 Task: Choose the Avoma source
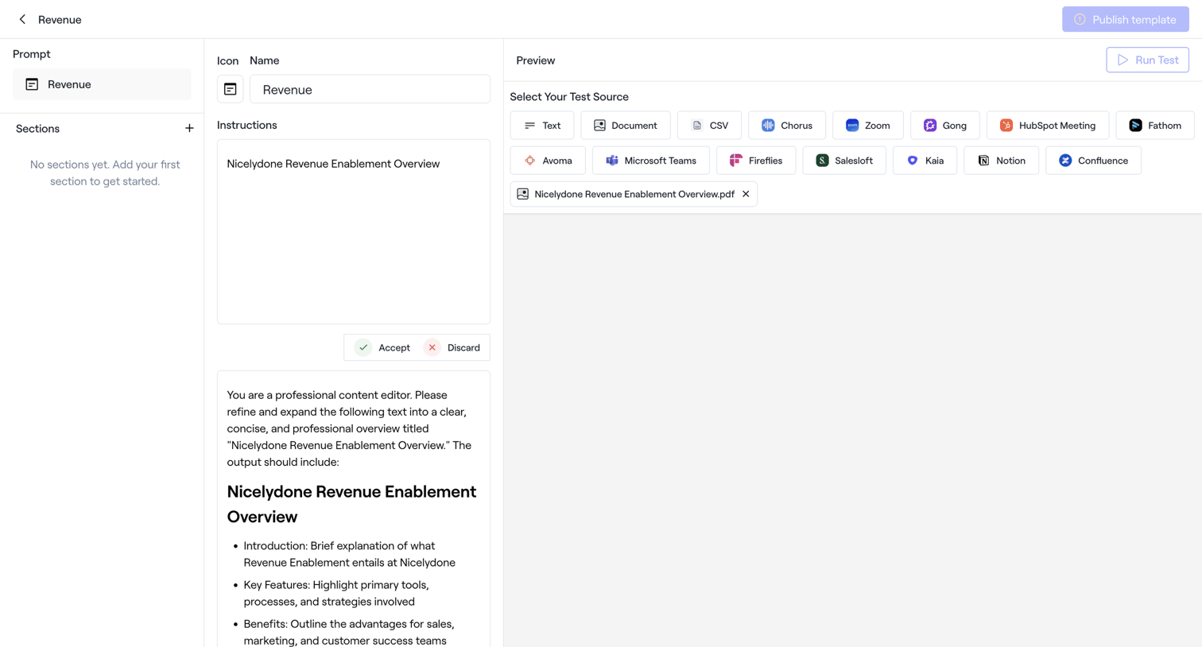(x=548, y=161)
